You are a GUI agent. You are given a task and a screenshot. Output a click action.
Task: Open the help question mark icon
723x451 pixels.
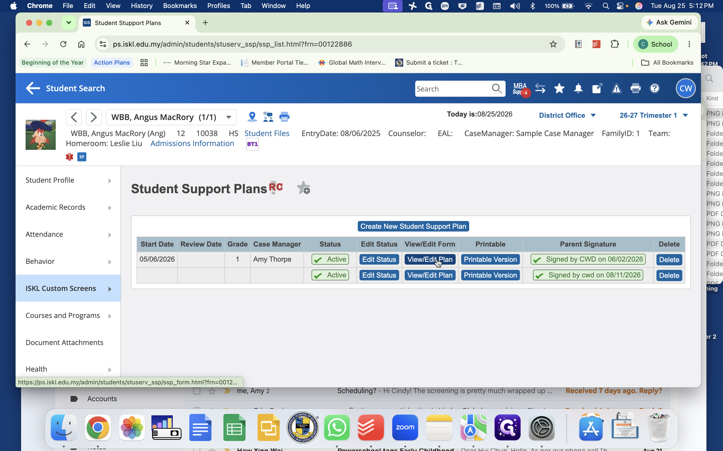(x=654, y=89)
